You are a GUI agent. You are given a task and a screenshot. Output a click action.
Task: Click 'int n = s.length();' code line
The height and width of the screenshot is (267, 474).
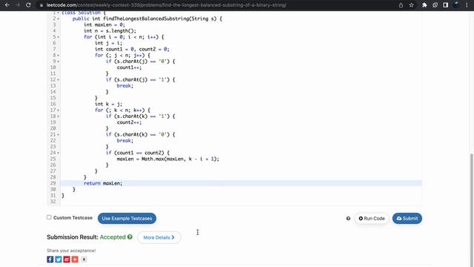click(x=110, y=31)
